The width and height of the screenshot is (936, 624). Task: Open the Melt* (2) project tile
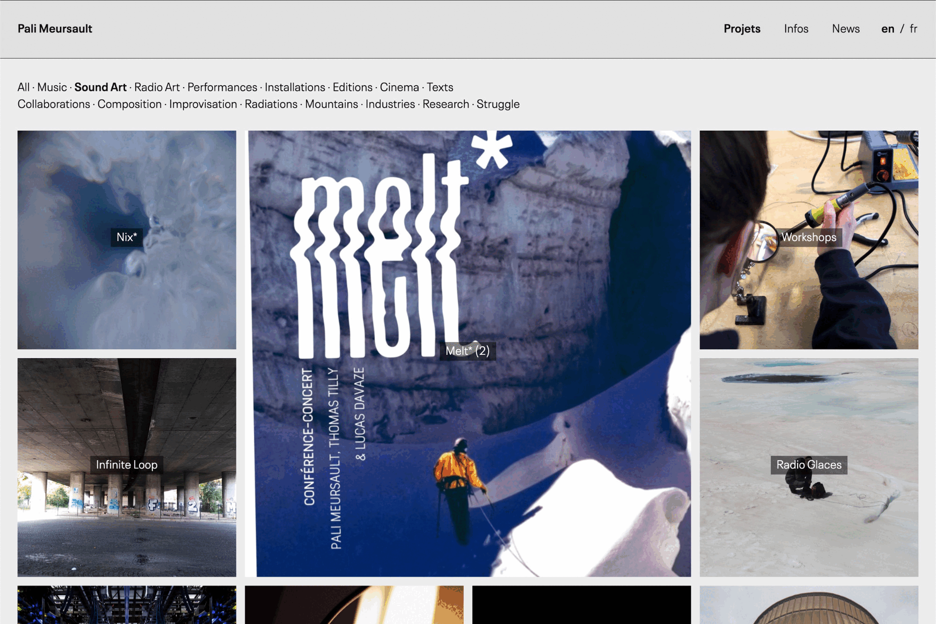click(468, 353)
